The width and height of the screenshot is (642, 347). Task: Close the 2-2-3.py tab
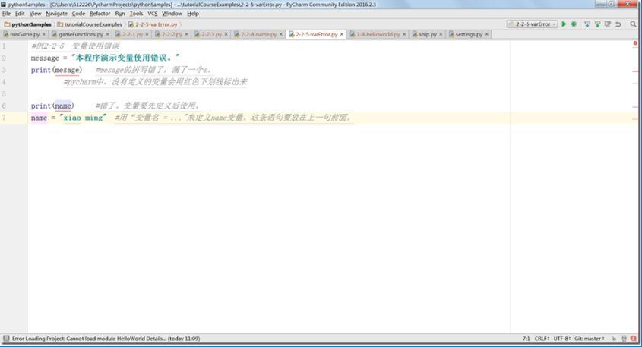pos(226,34)
